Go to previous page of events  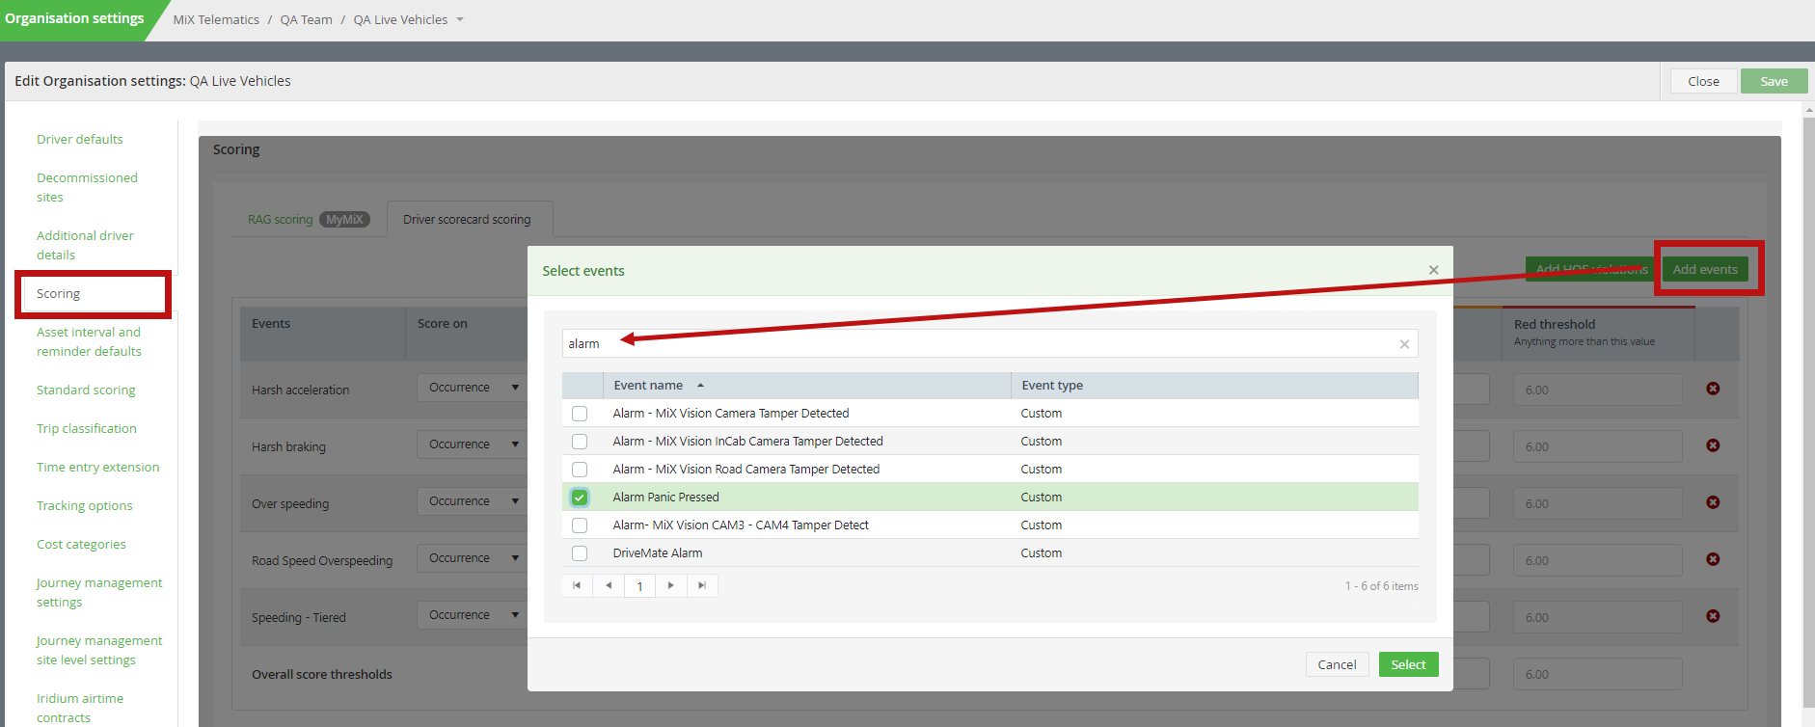pos(609,585)
